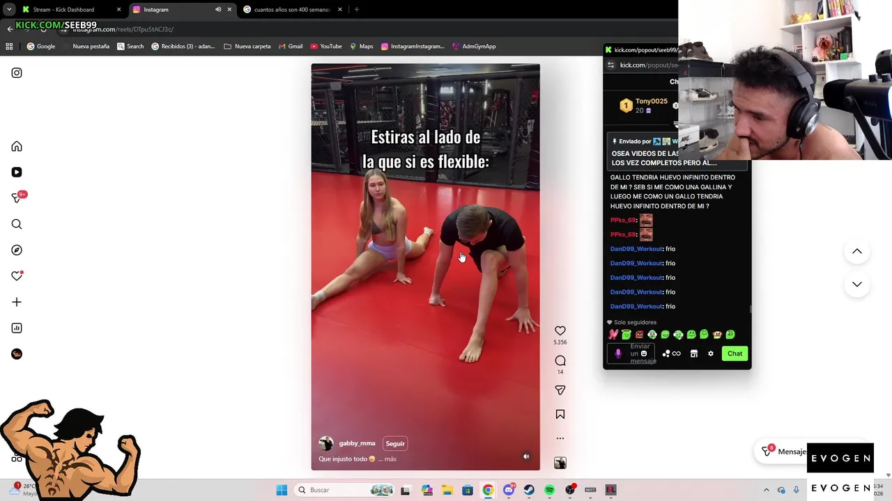Screen dimensions: 892x501
Task: Click the Instagram logo at sidebar top
Action: coord(17,73)
